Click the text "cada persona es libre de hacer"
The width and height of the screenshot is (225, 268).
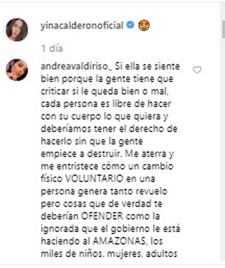coord(106,104)
